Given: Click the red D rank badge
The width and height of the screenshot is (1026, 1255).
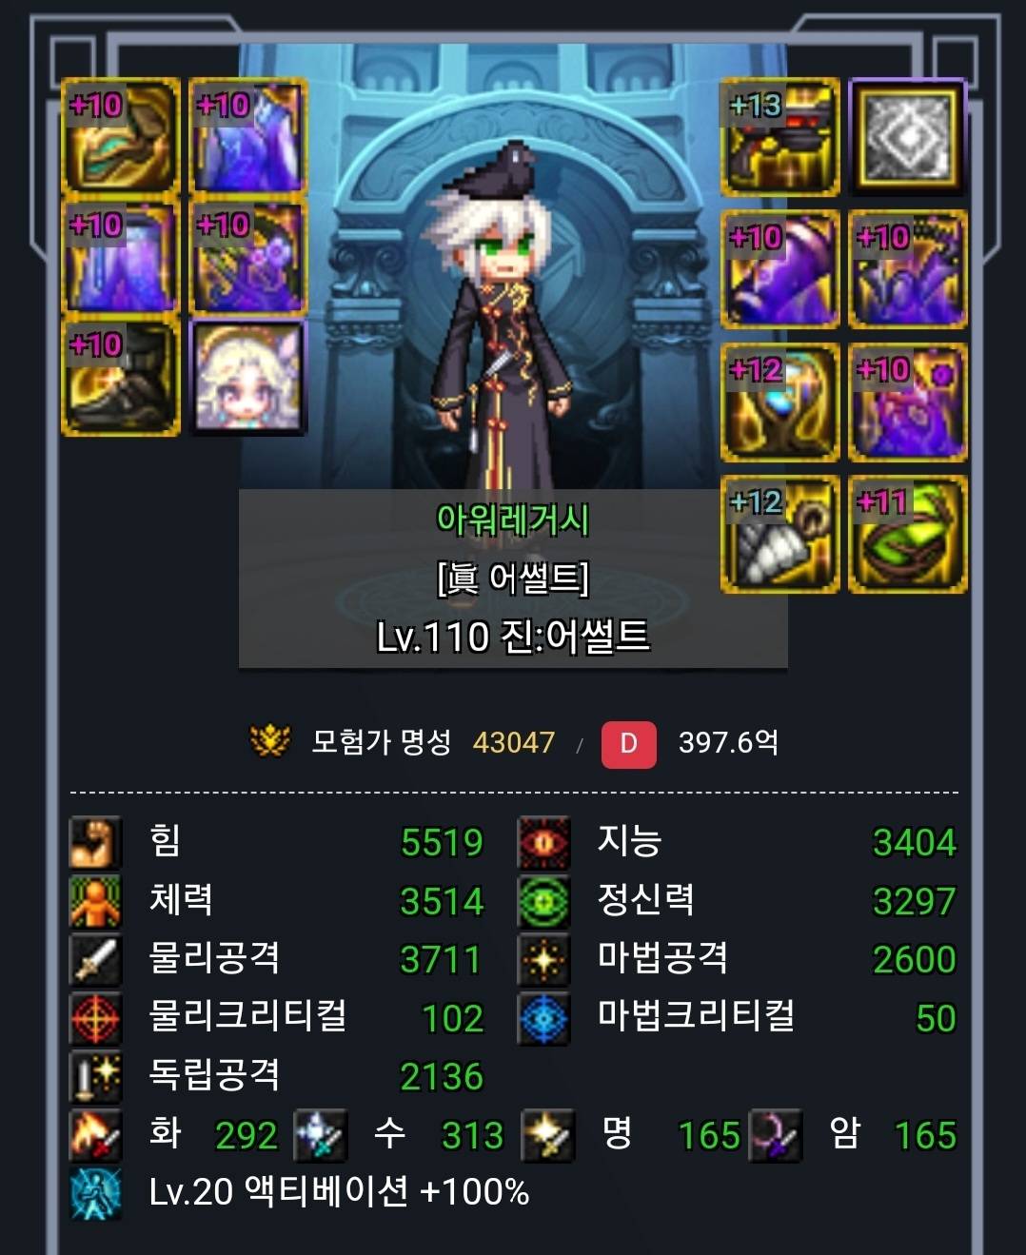Looking at the screenshot, I should click(628, 743).
